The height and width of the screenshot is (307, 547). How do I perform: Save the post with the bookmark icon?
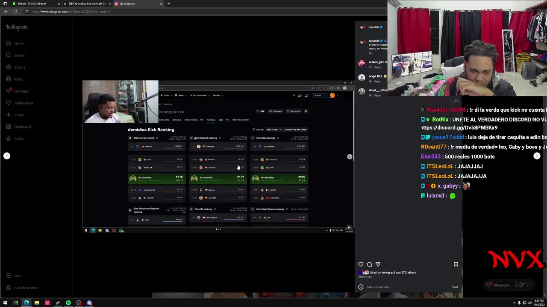[456, 264]
